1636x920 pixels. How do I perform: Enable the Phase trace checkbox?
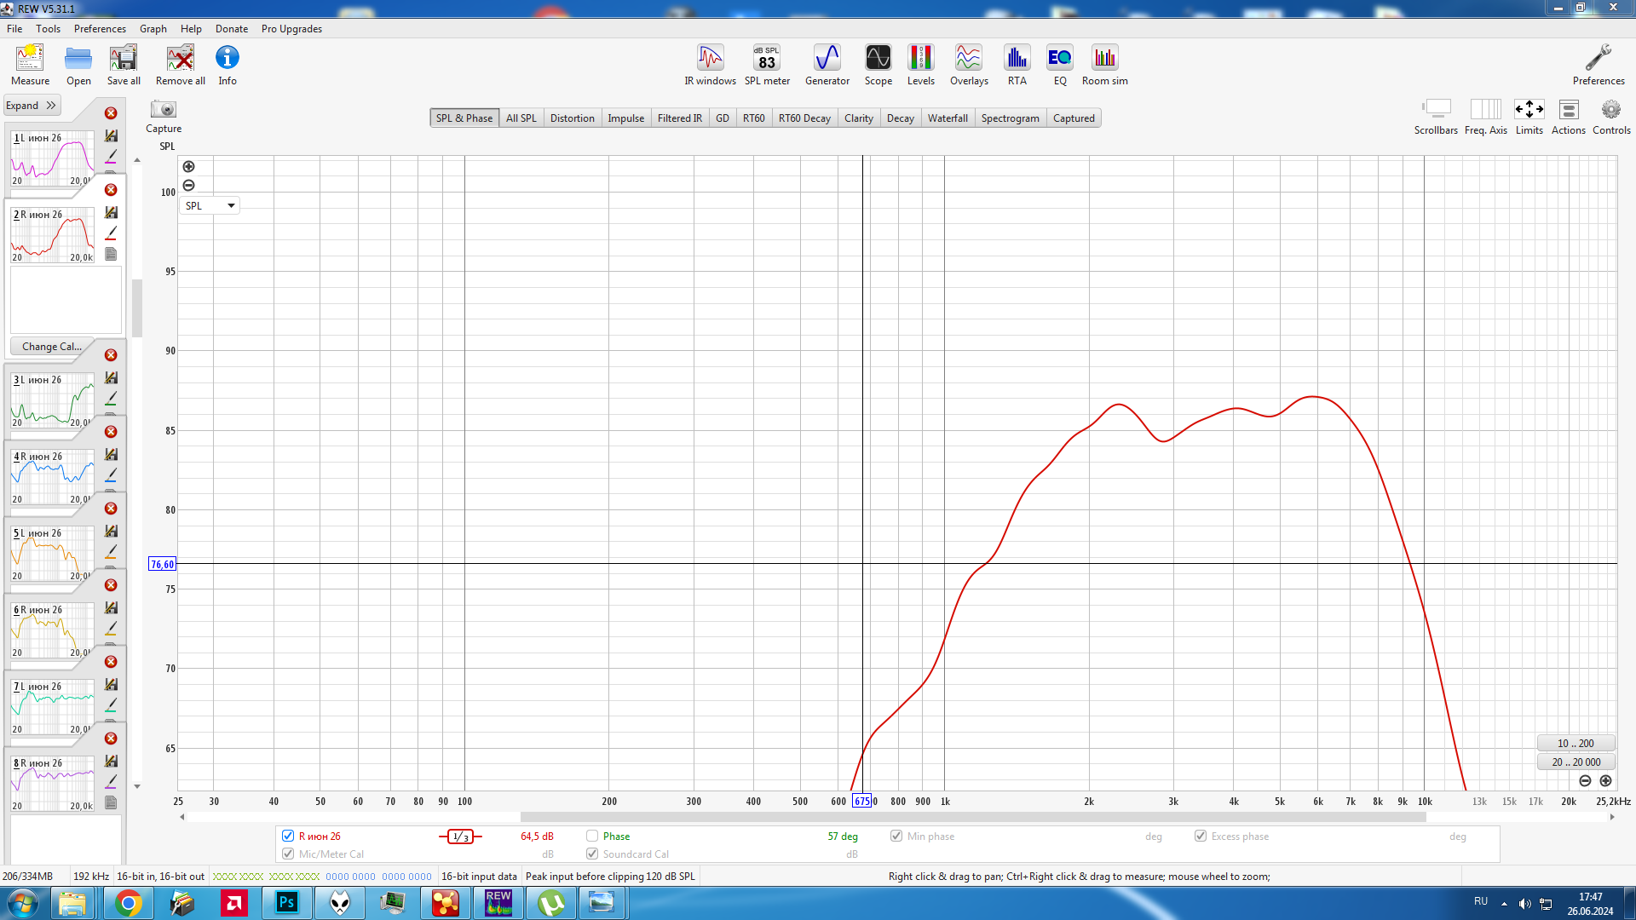click(x=592, y=836)
